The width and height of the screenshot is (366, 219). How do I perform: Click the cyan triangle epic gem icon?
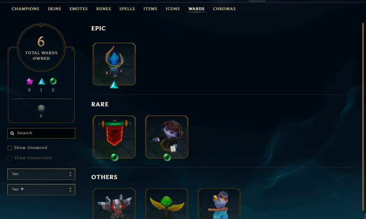pyautogui.click(x=42, y=81)
